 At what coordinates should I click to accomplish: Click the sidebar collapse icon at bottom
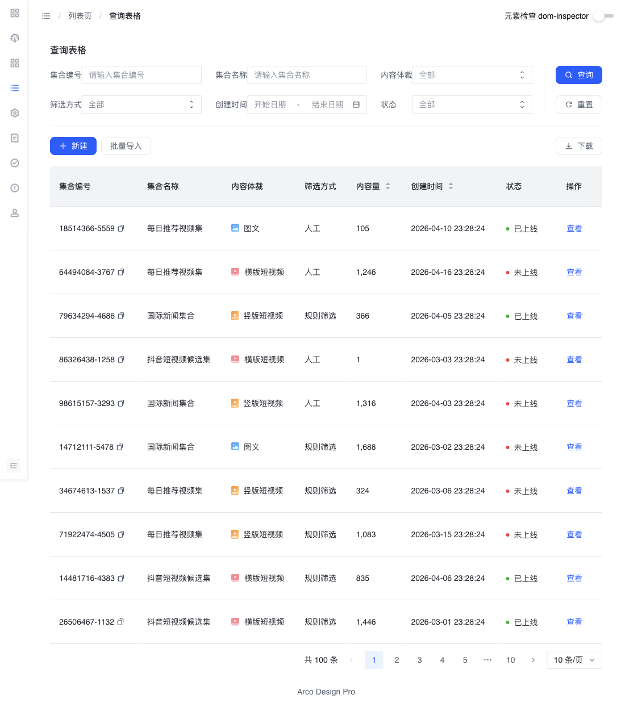point(14,466)
